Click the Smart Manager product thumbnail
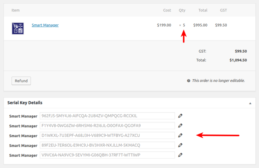 click(18, 28)
